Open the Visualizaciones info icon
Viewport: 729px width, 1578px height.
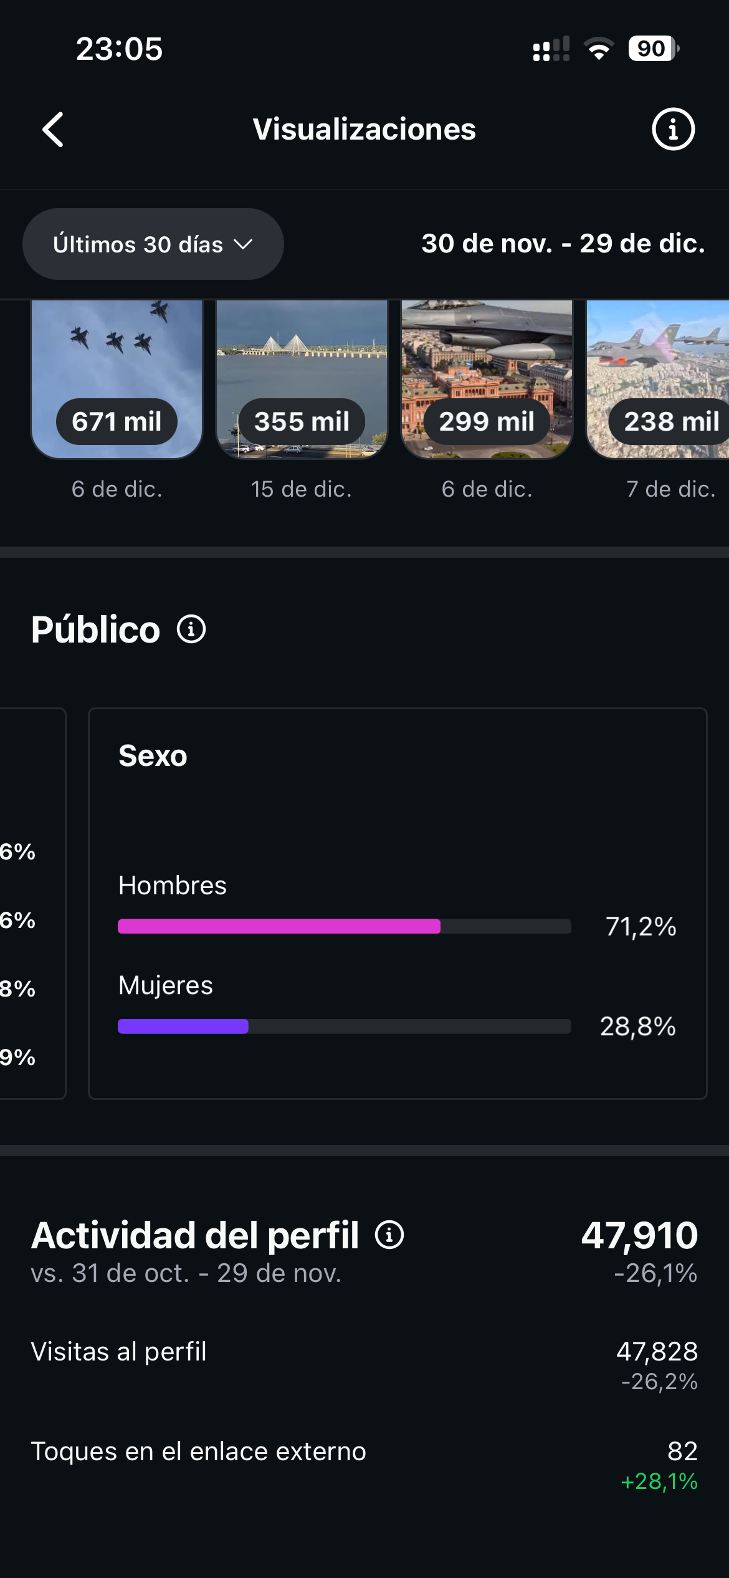point(673,130)
